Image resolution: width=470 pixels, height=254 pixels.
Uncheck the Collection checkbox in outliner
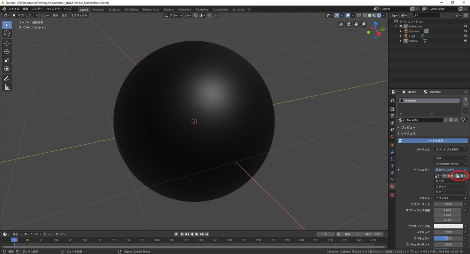(401, 26)
